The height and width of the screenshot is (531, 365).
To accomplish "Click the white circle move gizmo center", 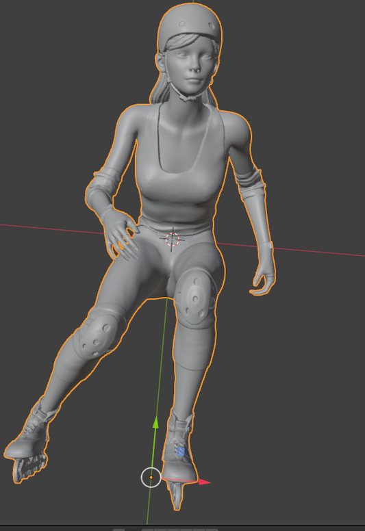I will (x=151, y=478).
